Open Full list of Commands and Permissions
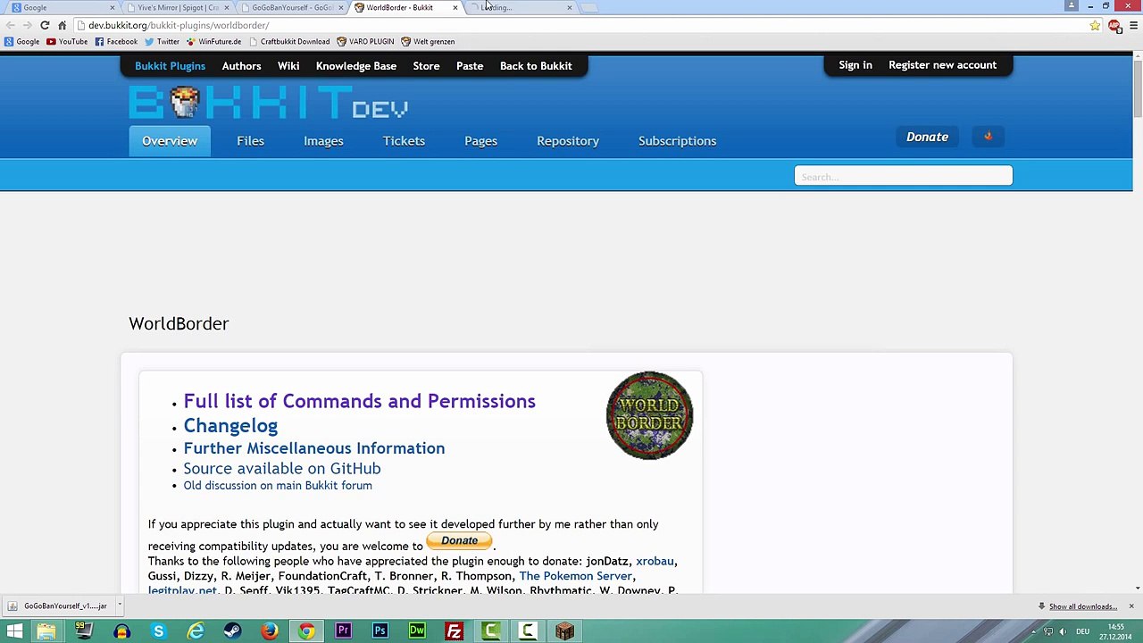The image size is (1143, 643). 359,402
